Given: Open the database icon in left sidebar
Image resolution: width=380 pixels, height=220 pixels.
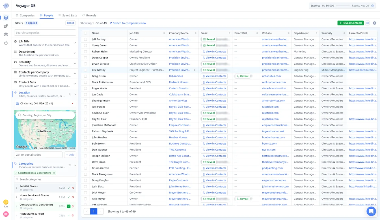Looking at the screenshot, I should [x=6, y=18].
